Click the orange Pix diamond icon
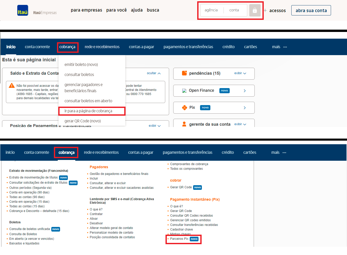Image resolution: width=347 pixels, height=255 pixels. tap(185, 108)
